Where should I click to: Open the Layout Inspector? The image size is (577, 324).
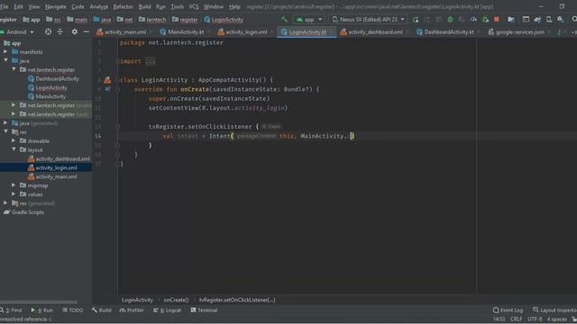[x=555, y=310]
